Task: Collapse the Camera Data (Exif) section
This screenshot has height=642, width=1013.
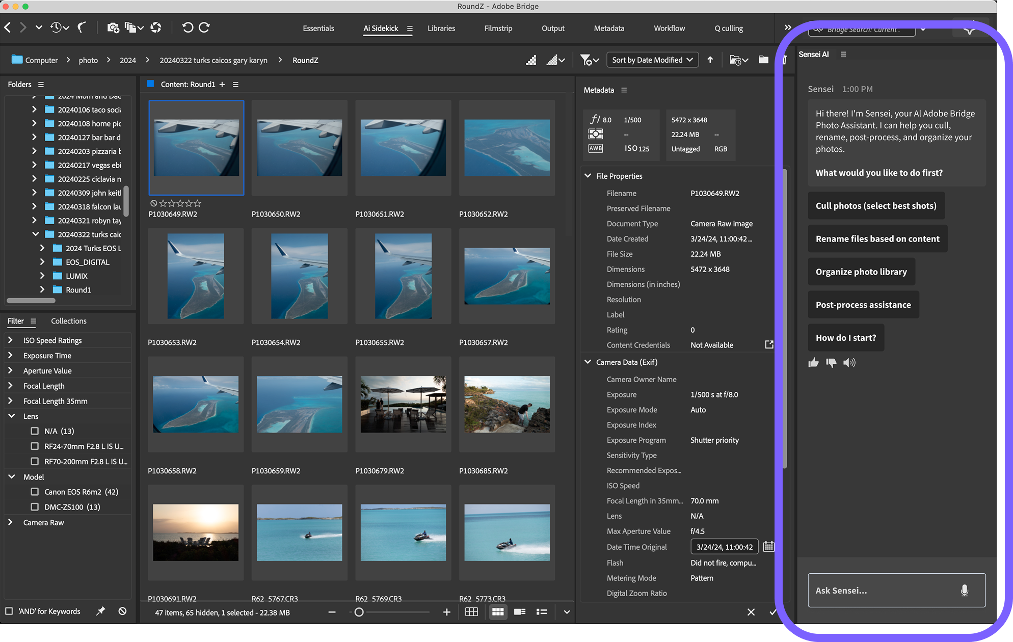Action: tap(588, 362)
